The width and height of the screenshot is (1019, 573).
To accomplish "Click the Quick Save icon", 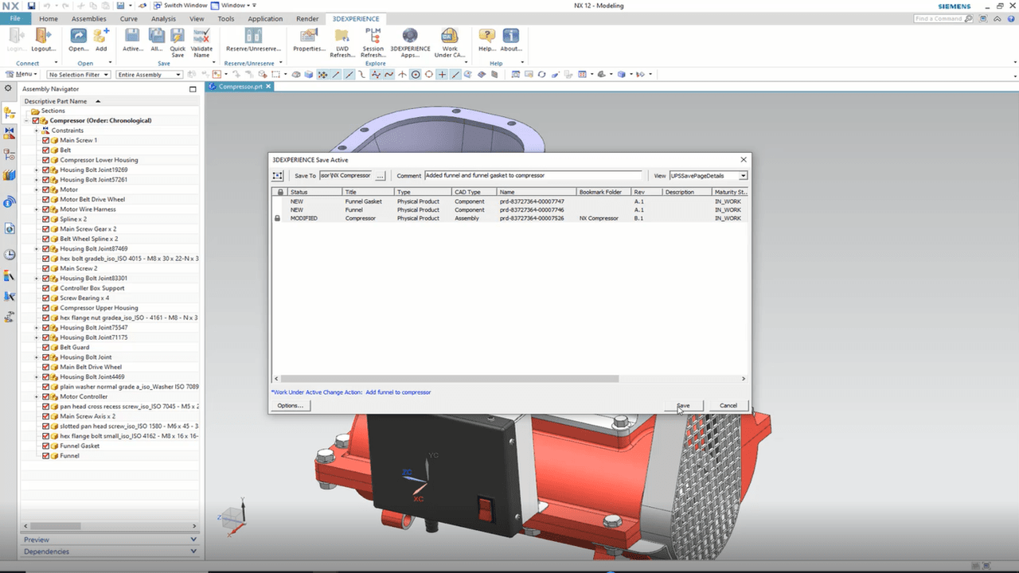I will tap(178, 37).
